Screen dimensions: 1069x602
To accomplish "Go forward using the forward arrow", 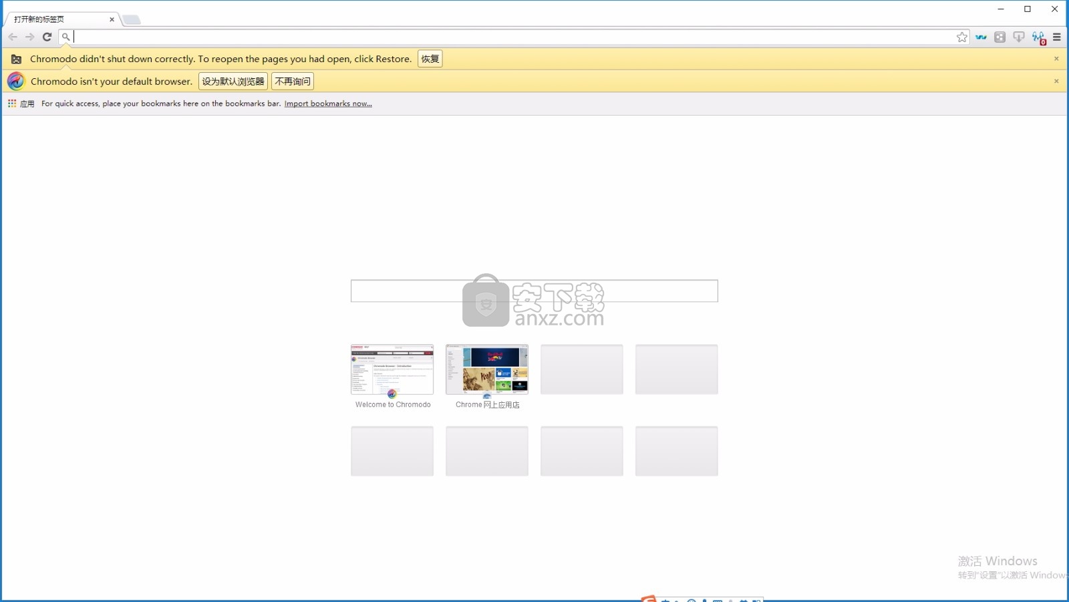I will pos(30,37).
